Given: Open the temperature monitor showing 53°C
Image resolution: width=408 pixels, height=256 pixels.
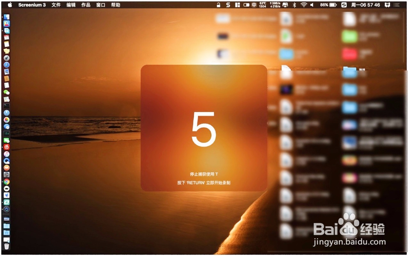Looking at the screenshot, I should (x=262, y=4).
